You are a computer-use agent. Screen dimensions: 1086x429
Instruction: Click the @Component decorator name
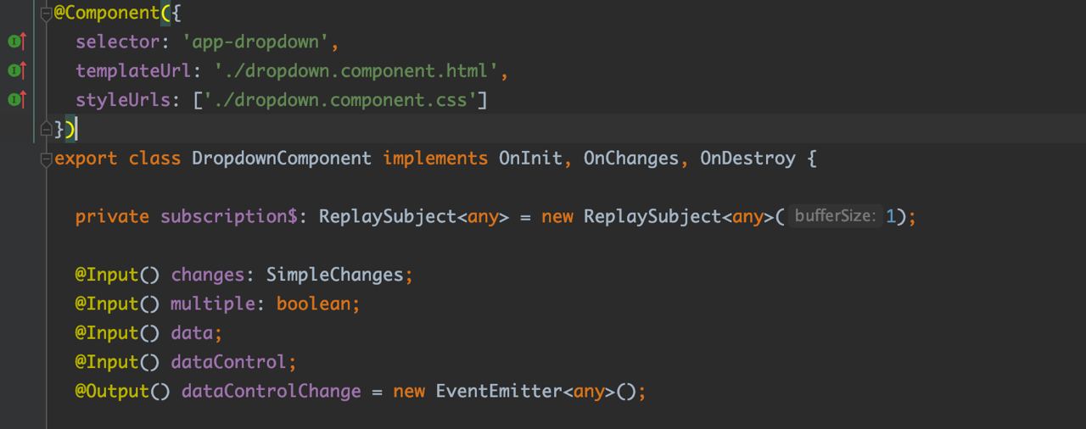pos(106,13)
